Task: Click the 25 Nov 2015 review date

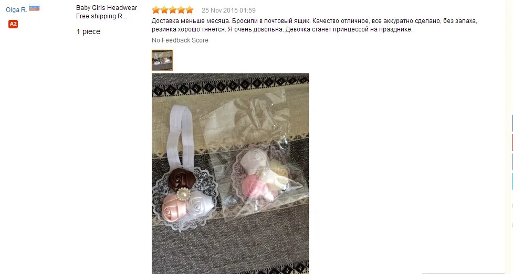Action: click(228, 10)
